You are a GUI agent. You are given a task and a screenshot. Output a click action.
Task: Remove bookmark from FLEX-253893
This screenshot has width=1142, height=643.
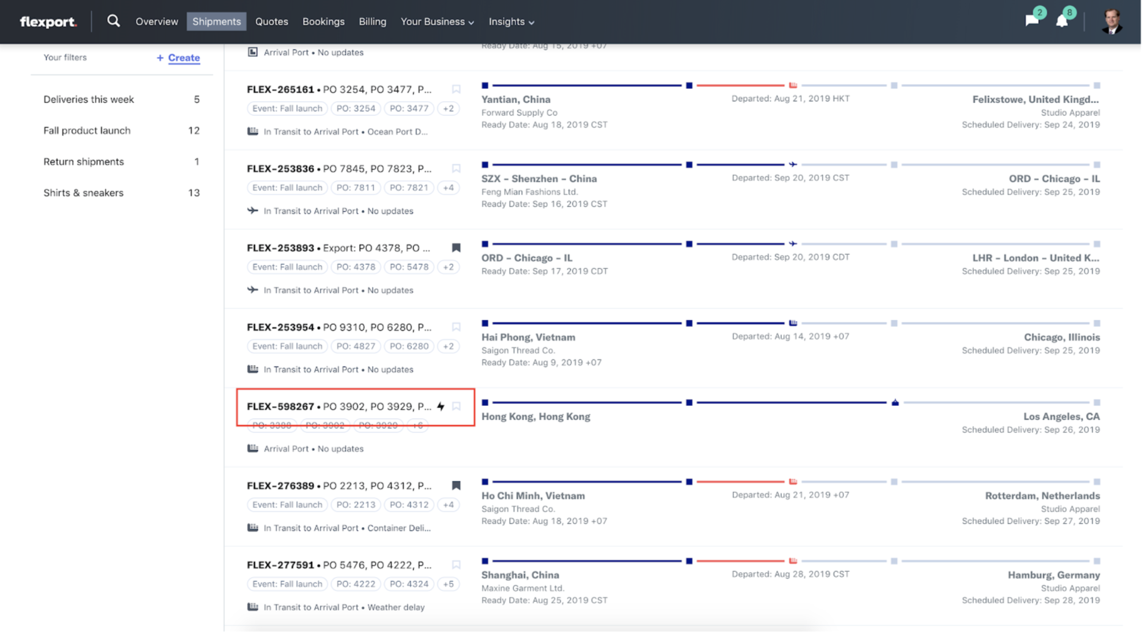[456, 248]
